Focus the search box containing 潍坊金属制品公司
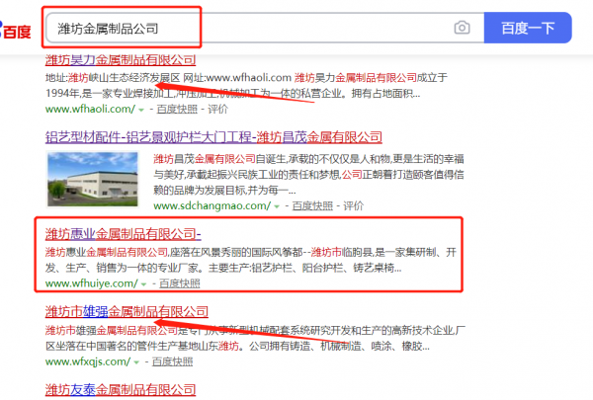The width and height of the screenshot is (593, 400). point(247,29)
